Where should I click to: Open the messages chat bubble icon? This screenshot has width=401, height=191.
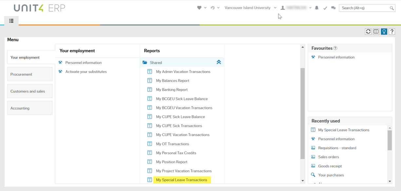333,8
